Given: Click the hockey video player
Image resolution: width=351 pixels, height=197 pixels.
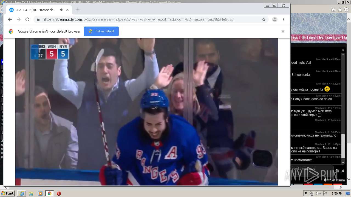Looking at the screenshot, I should click(147, 112).
